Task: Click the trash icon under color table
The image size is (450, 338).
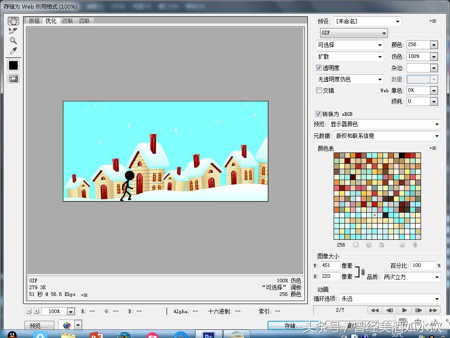Action: [415, 245]
